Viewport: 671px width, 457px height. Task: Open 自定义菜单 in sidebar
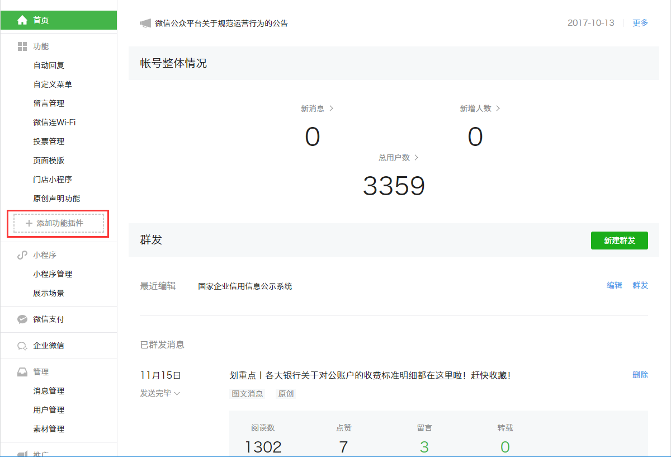[x=53, y=84]
